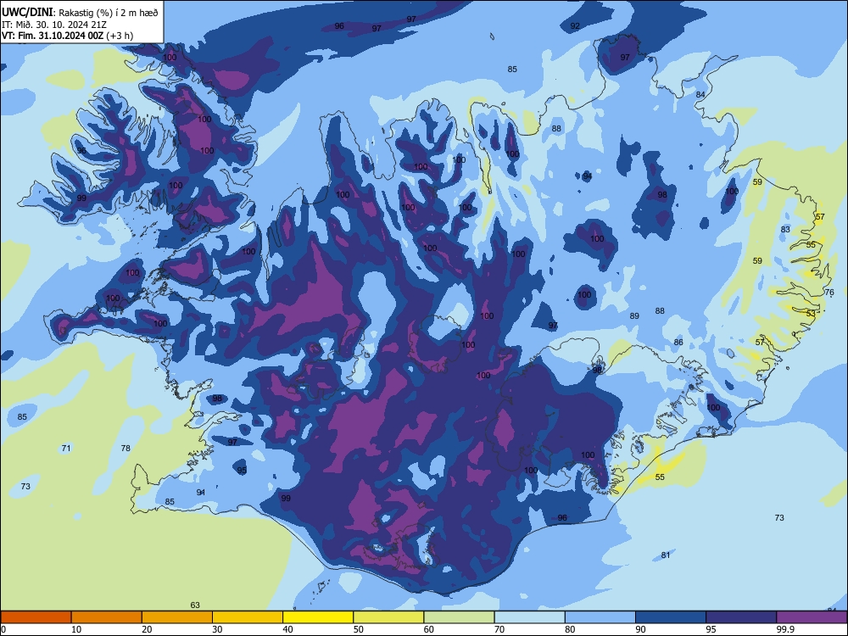The width and height of the screenshot is (848, 636).
Task: Click the legend tick label '10'
Action: pyautogui.click(x=76, y=629)
